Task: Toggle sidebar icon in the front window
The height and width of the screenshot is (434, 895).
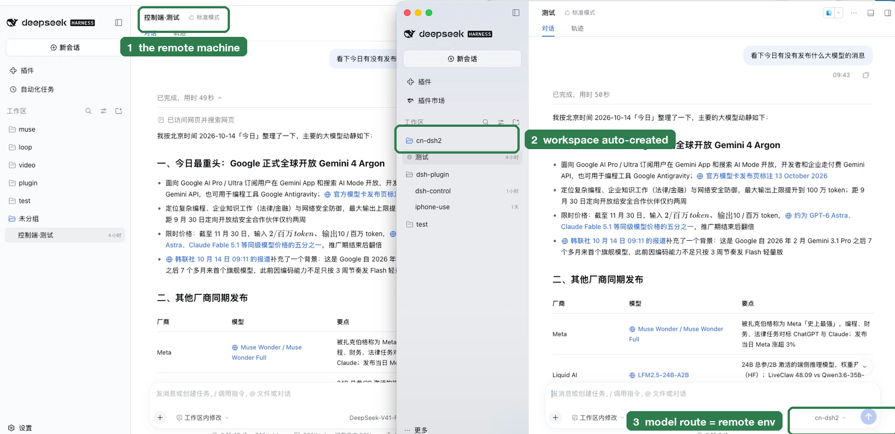Action: point(516,13)
